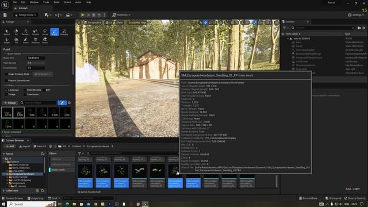Toggle the BSP filter checkbox
This screenshot has width=368, height=207.
pyautogui.click(x=44, y=90)
